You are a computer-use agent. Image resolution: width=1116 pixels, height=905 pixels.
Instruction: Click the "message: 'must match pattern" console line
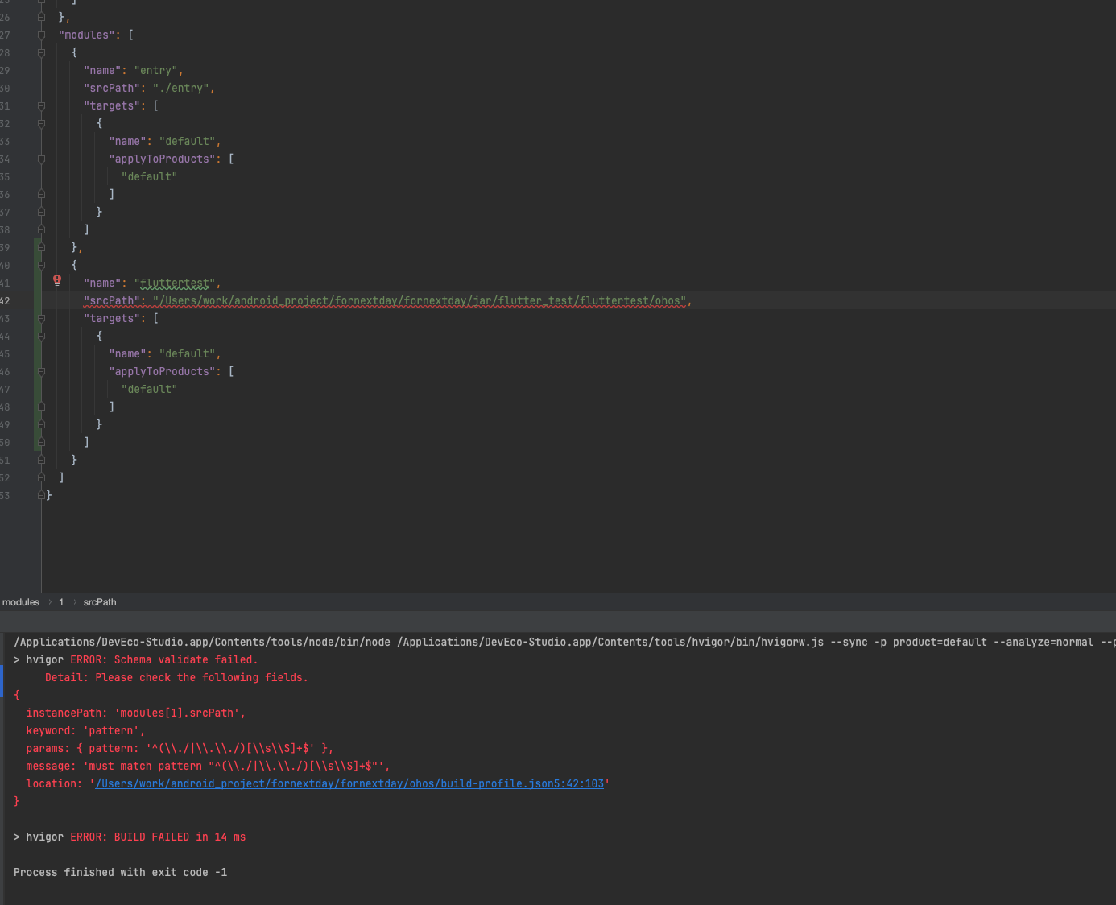click(208, 766)
